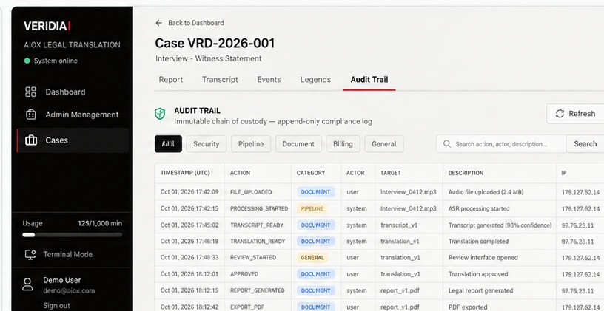Select the Audit Trail tab
This screenshot has height=311, width=604.
coord(369,80)
